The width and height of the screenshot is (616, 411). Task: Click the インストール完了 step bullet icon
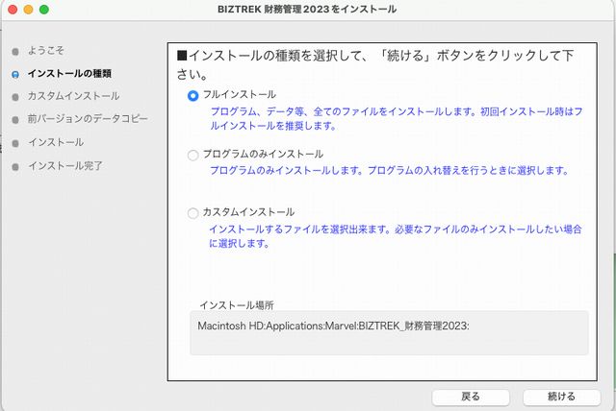tap(15, 167)
